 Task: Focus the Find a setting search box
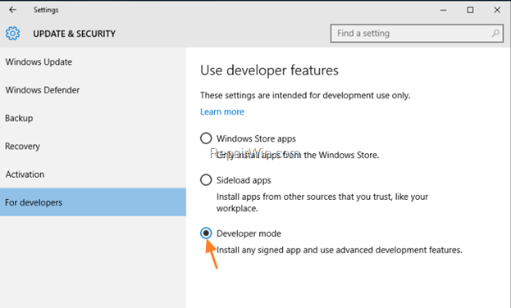tap(417, 34)
